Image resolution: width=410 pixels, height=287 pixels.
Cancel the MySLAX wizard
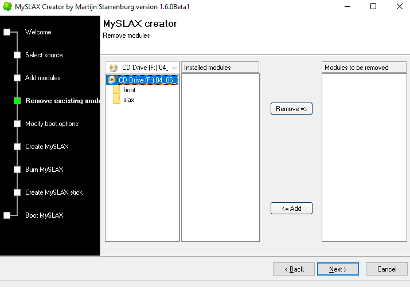[x=386, y=269]
